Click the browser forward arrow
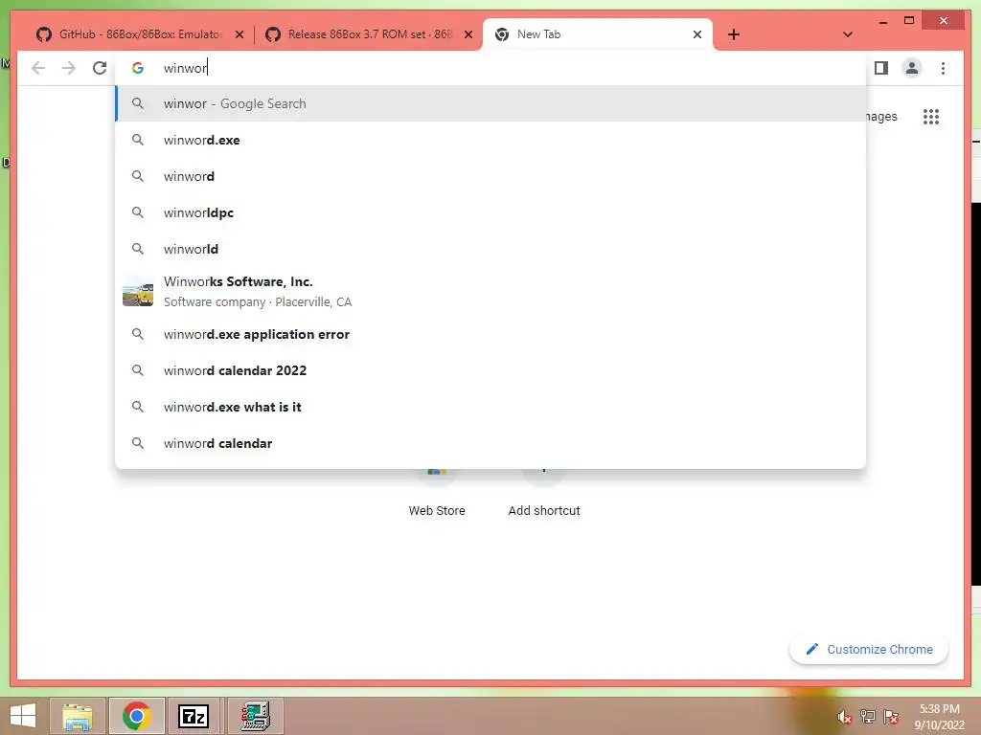Viewport: 981px width, 735px height. click(69, 68)
